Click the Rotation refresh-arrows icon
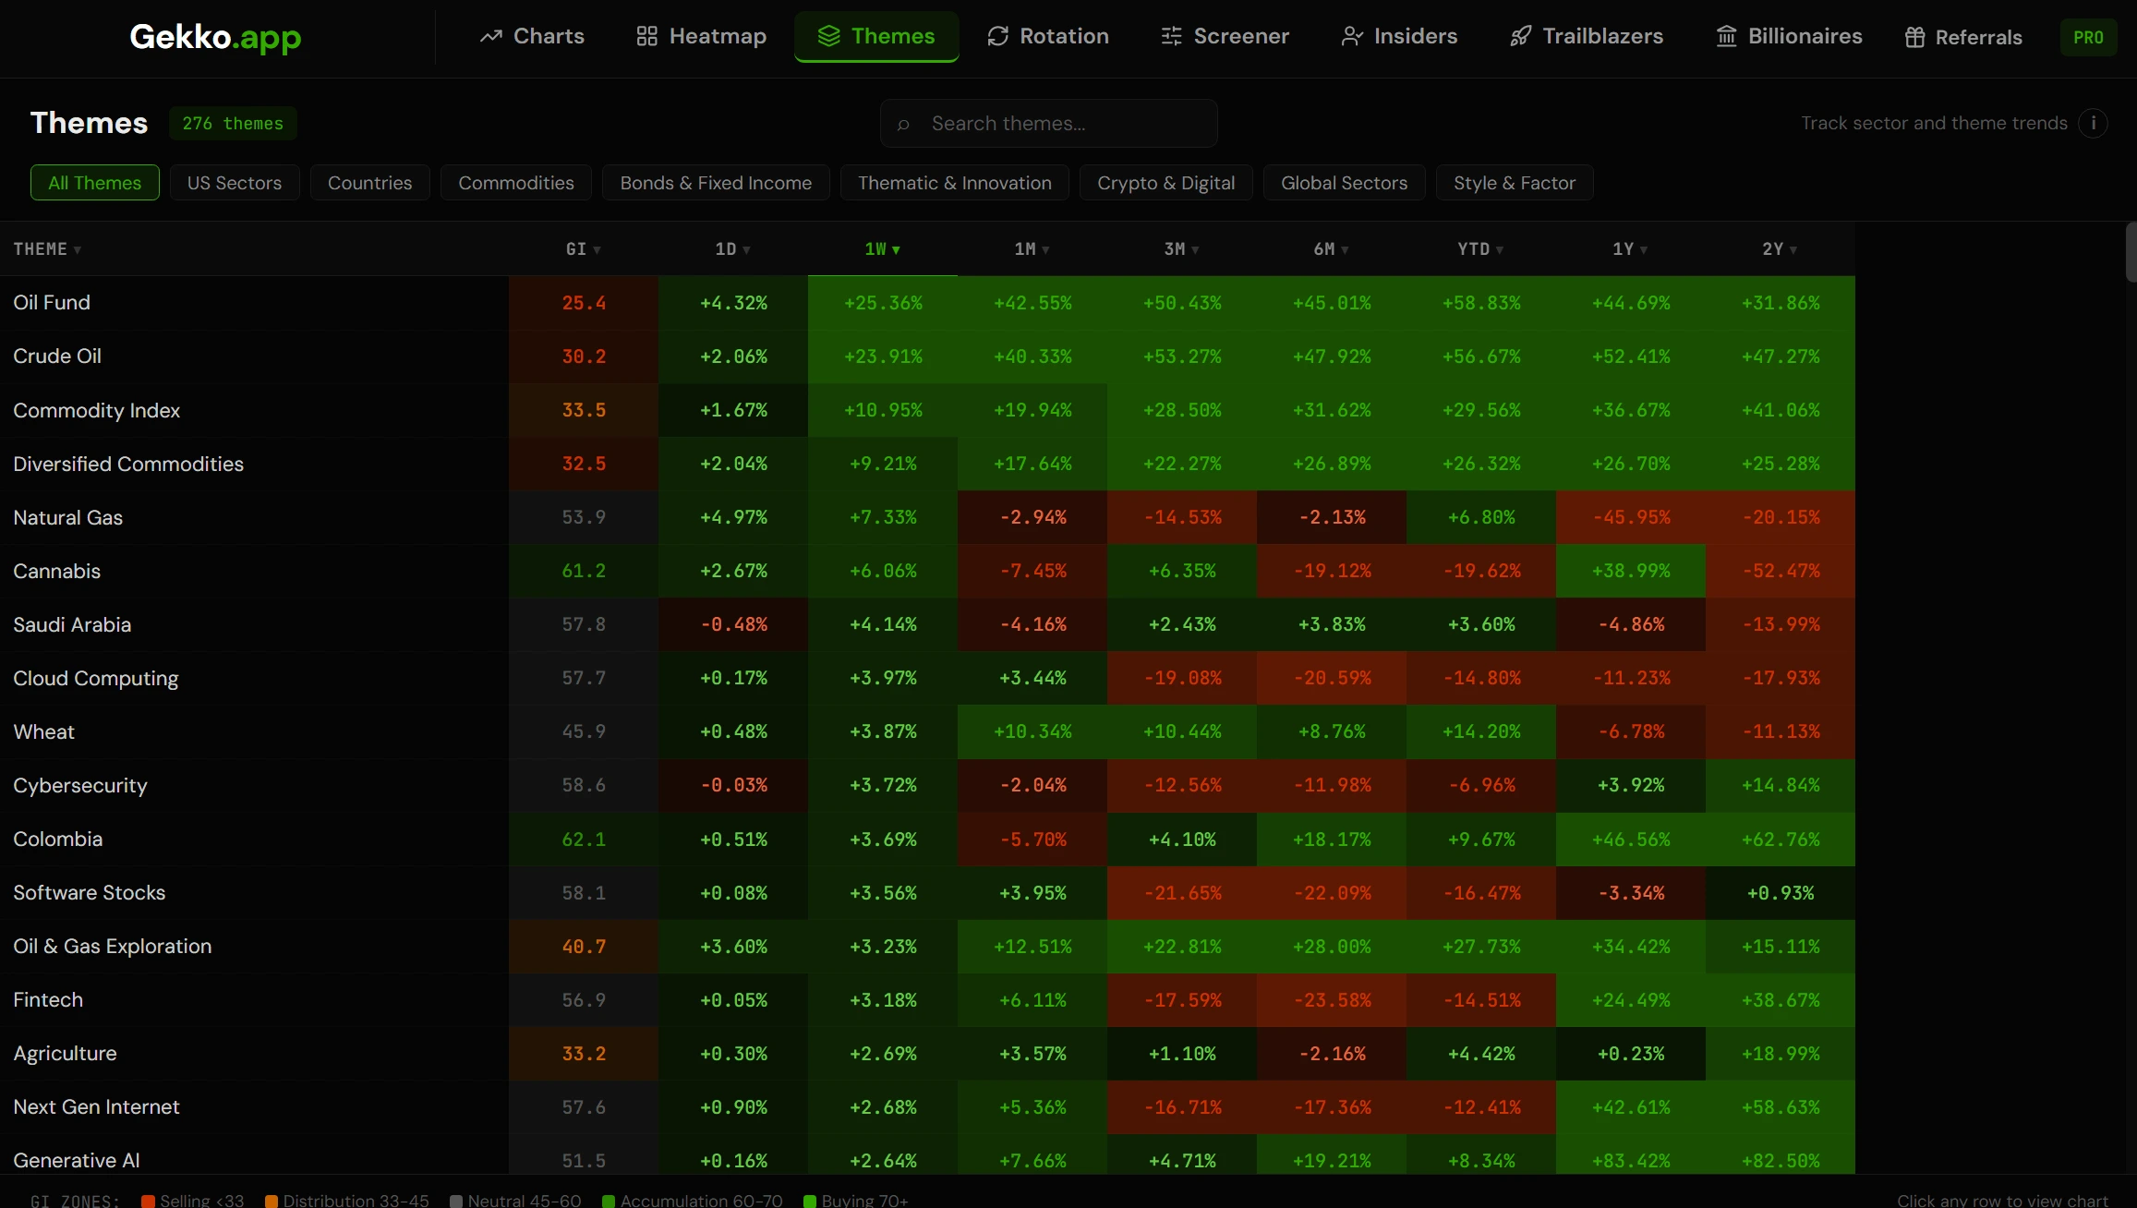Image resolution: width=2137 pixels, height=1208 pixels. 997,36
